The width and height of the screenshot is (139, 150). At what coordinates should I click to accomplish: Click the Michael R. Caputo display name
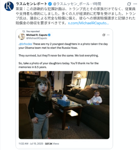tap(37, 35)
